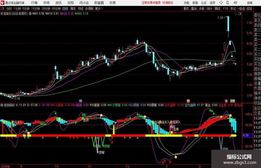Switch to 60分钟 period
The width and height of the screenshot is (261, 168).
56,9
